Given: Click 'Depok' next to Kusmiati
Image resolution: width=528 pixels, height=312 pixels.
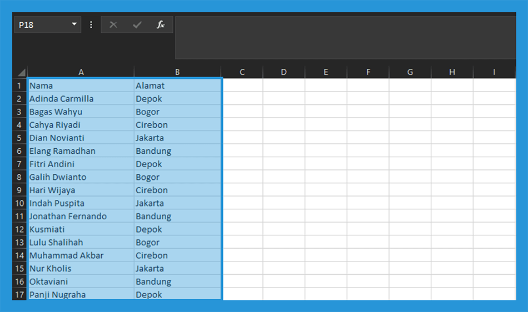Looking at the screenshot, I should [177, 229].
